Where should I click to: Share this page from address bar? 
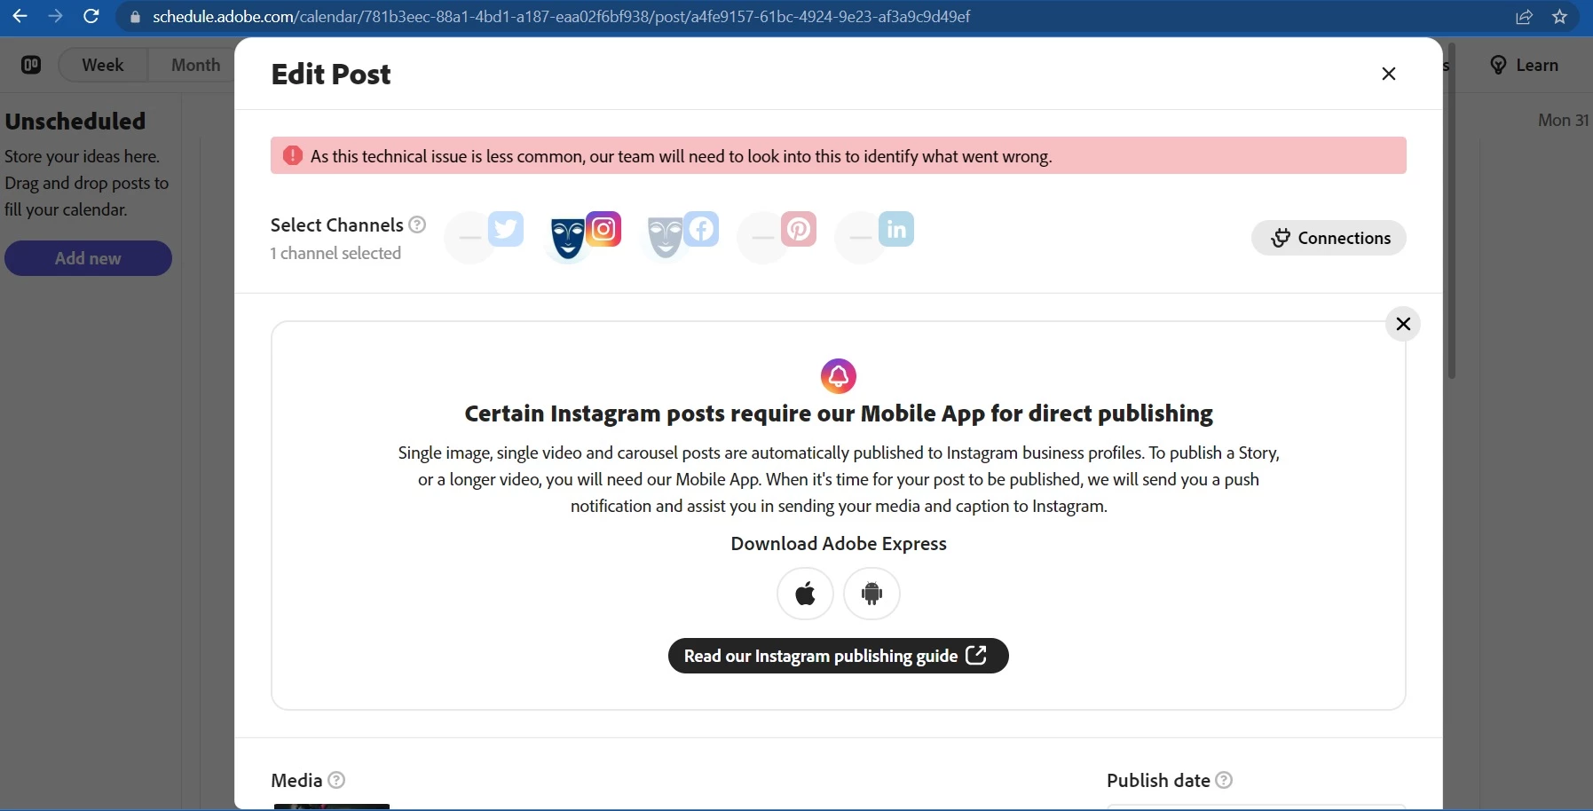[x=1524, y=17]
